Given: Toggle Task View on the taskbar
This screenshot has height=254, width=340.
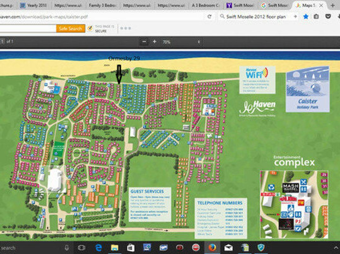Looking at the screenshot, I should click(82, 248).
